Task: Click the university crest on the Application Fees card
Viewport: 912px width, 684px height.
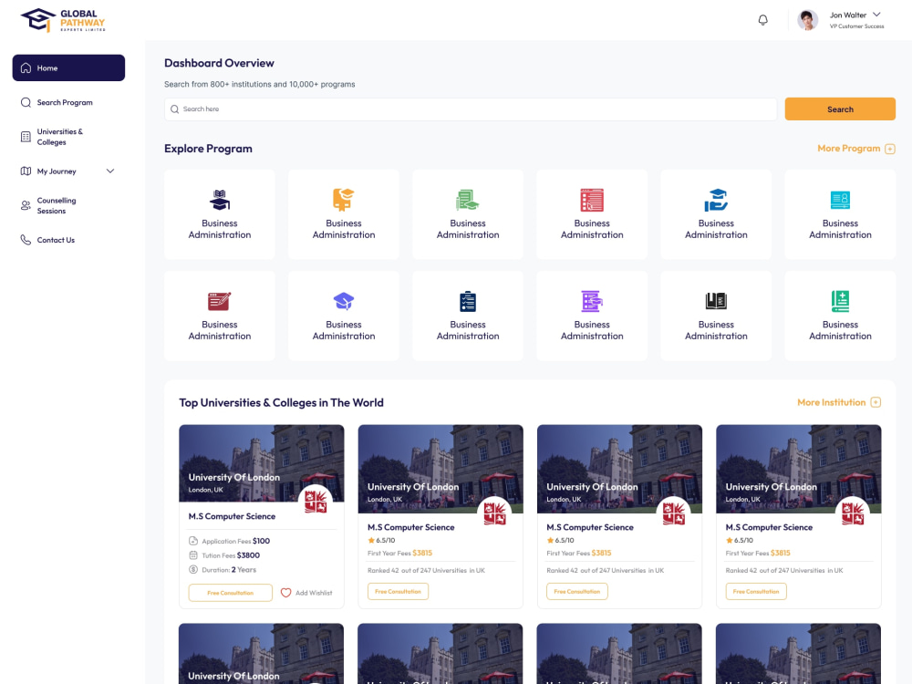Action: (x=316, y=502)
